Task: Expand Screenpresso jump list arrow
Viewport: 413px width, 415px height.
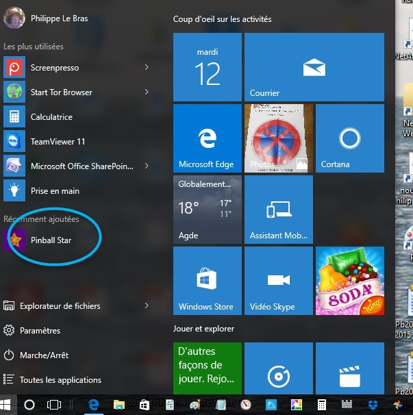Action: pos(147,68)
